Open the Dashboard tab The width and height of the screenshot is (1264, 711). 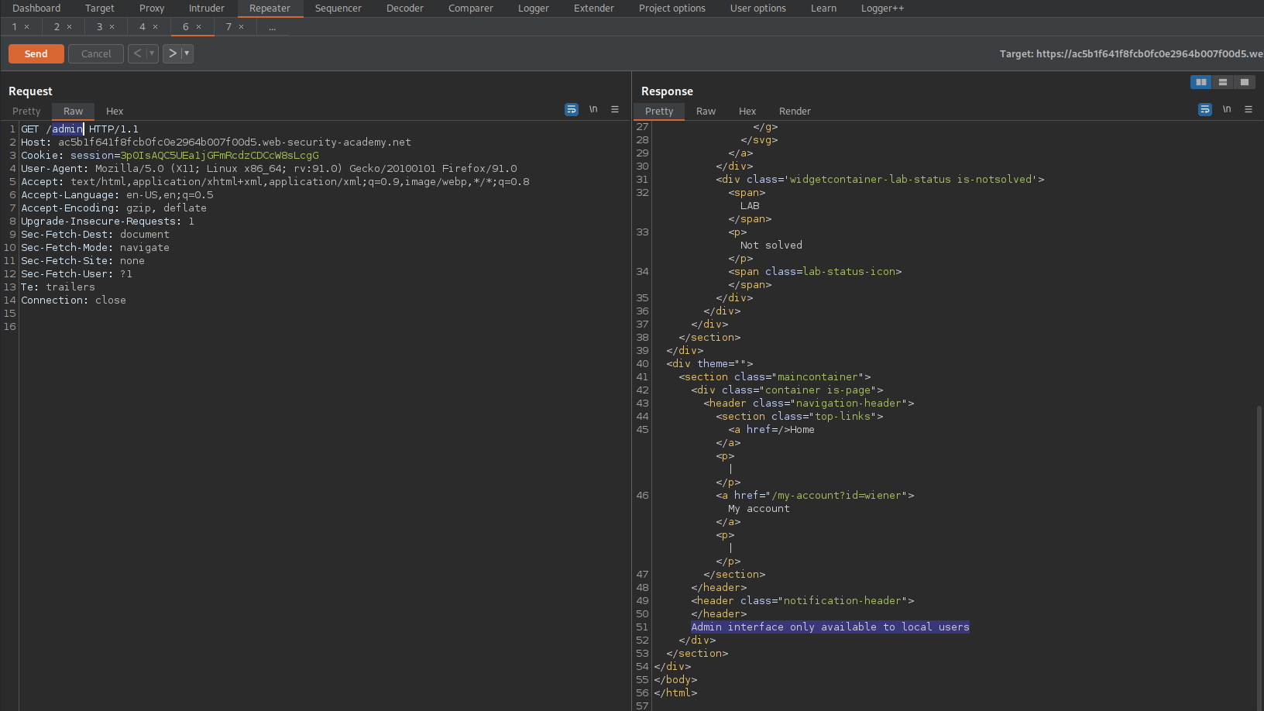pos(36,9)
